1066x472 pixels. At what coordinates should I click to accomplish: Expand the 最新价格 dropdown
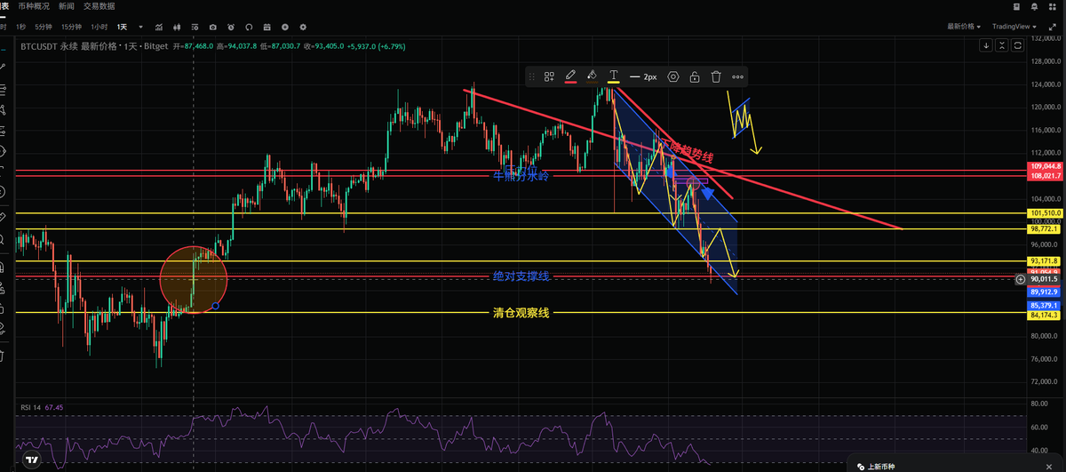[x=964, y=27]
